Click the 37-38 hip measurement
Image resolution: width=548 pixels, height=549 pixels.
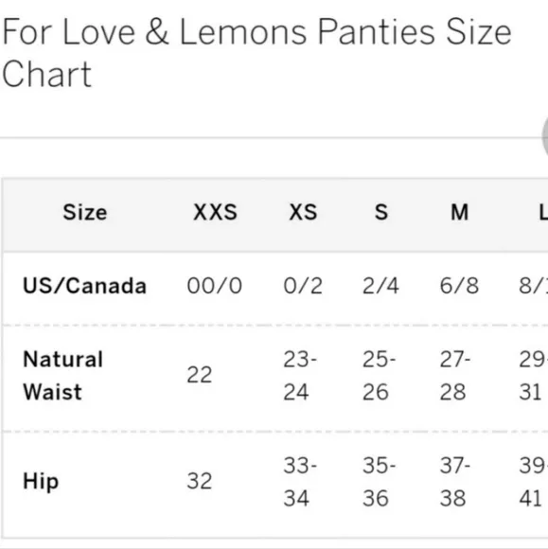click(x=455, y=482)
